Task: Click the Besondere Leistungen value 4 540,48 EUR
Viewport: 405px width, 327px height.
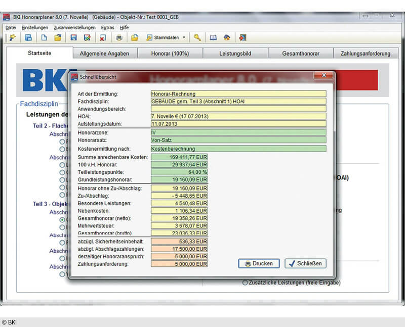Action: coord(179,203)
